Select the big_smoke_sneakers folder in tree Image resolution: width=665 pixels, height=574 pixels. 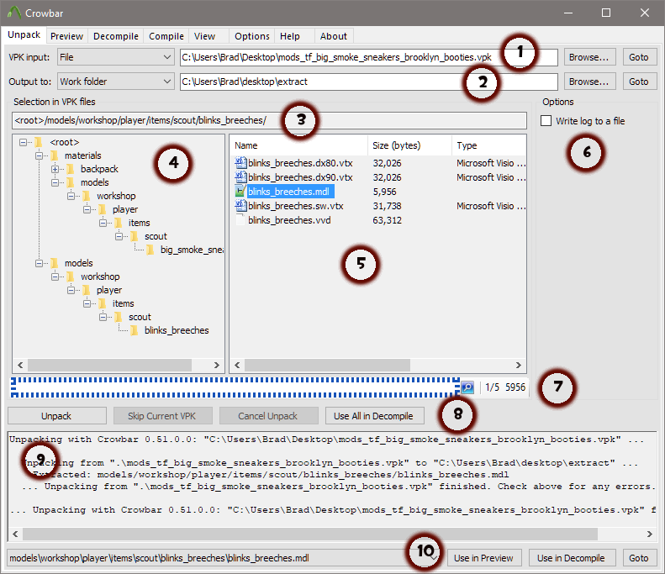192,250
